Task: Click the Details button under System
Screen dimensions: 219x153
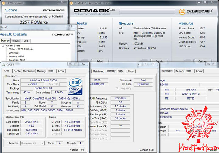Action: pos(159,60)
